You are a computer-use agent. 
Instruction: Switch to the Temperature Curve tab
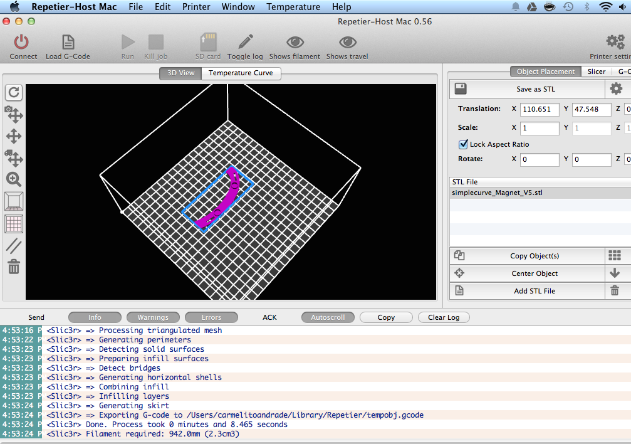click(241, 73)
